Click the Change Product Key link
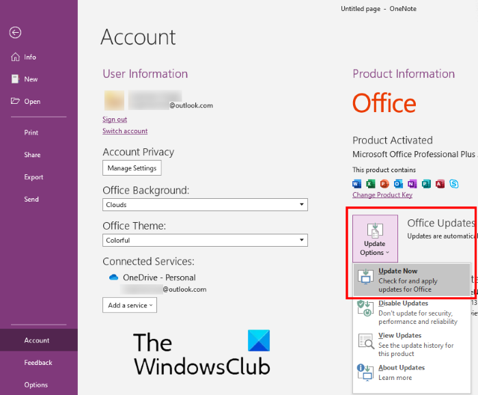 point(382,195)
